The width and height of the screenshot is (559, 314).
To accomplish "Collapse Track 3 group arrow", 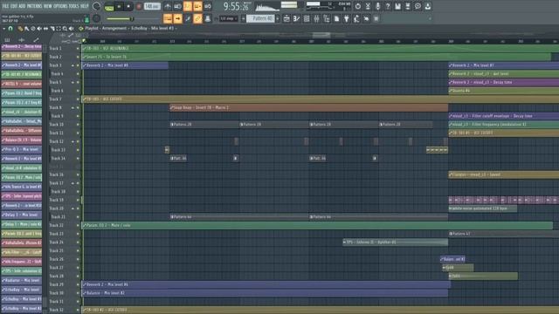I will (72, 65).
